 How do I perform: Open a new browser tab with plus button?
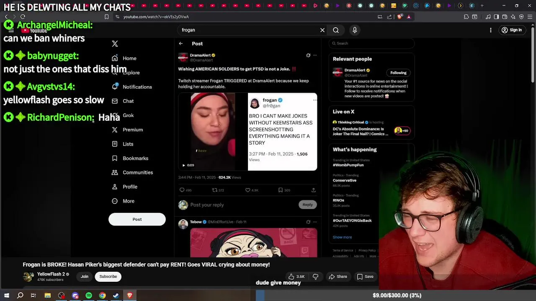(x=482, y=5)
